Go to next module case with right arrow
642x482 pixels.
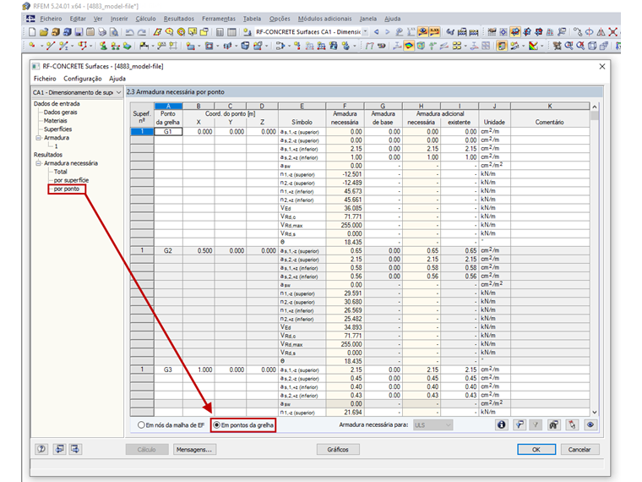pos(388,31)
